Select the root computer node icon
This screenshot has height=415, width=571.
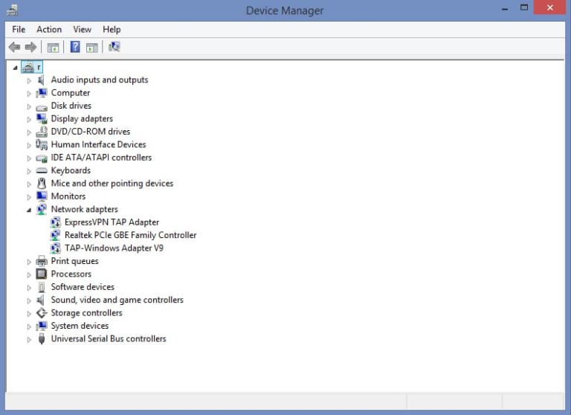tap(28, 67)
